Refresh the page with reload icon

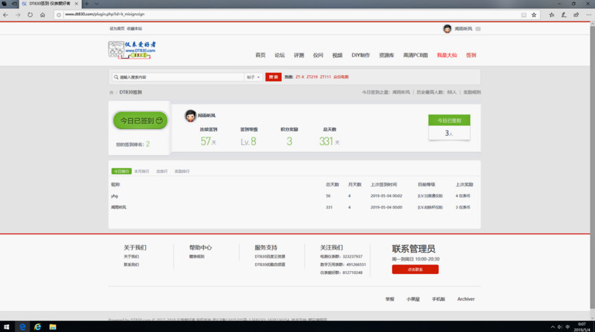(x=30, y=14)
